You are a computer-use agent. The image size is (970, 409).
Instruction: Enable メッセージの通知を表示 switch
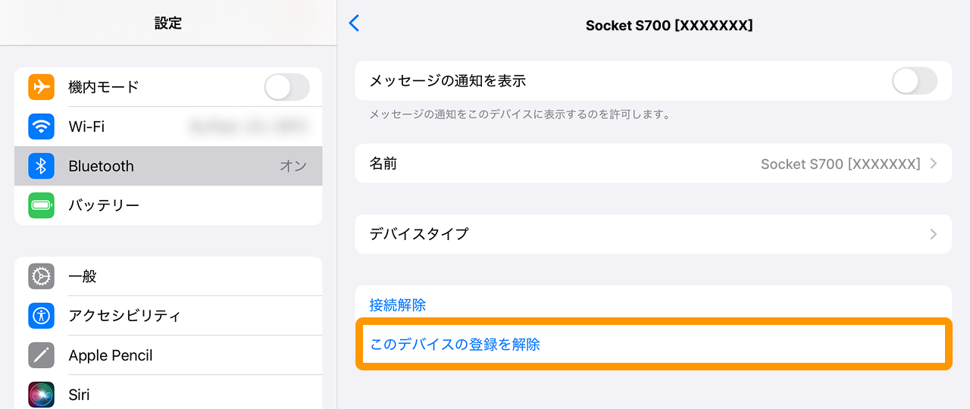[x=914, y=81]
